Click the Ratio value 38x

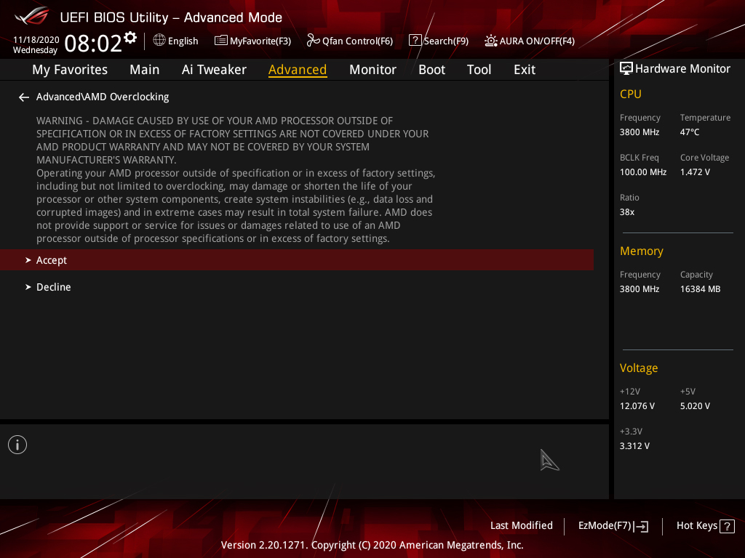click(x=626, y=211)
